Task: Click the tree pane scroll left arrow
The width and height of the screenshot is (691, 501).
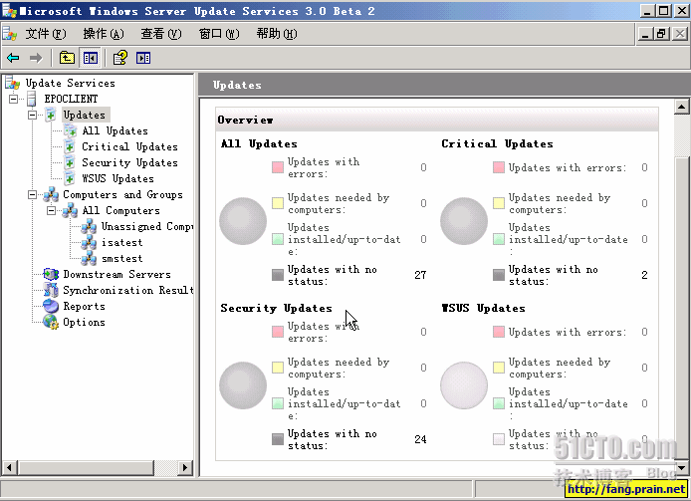Action: point(10,467)
